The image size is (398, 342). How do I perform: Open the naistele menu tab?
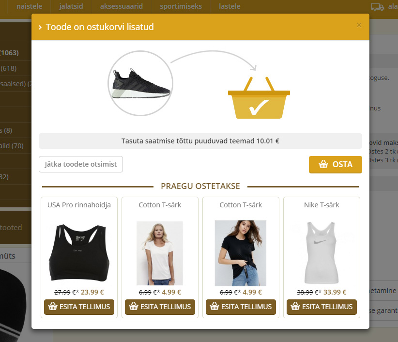(30, 6)
